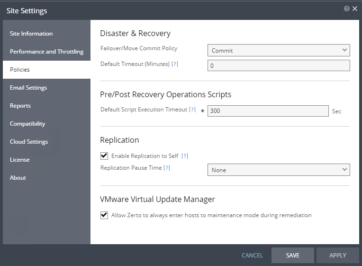Screen dimensions: 362x266
Task: Switch to Email Settings
Action: click(x=46, y=88)
